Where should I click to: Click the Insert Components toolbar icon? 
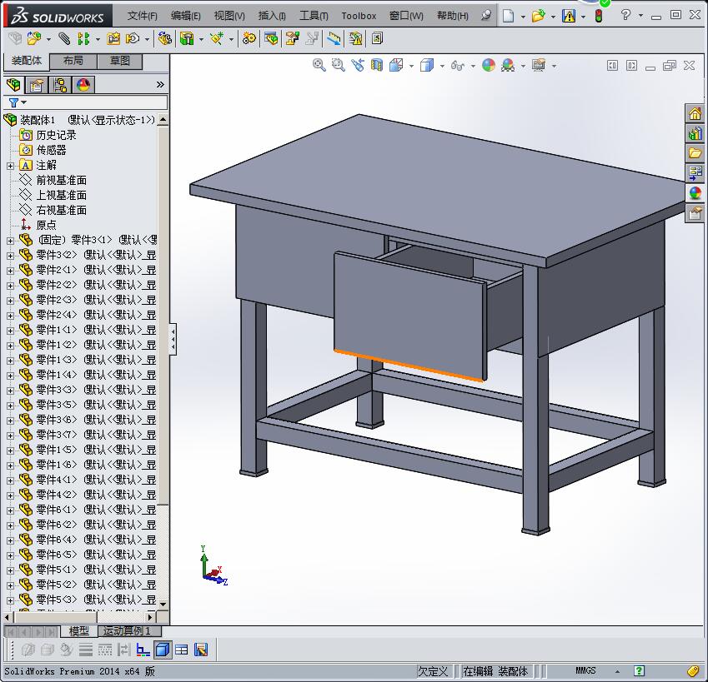pos(34,39)
